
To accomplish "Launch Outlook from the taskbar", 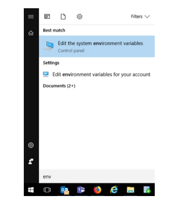I will pyautogui.click(x=65, y=190).
